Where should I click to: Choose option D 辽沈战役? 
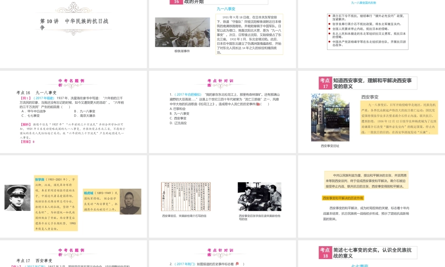[x=178, y=123]
